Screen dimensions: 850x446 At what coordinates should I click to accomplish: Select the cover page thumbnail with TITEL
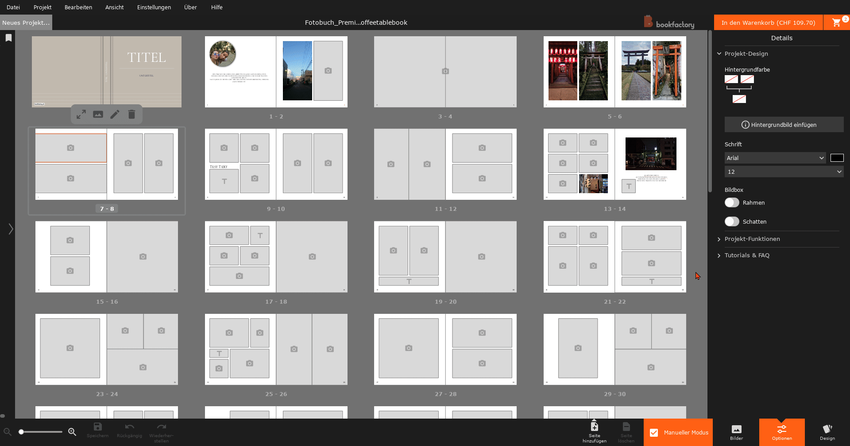[x=107, y=72]
